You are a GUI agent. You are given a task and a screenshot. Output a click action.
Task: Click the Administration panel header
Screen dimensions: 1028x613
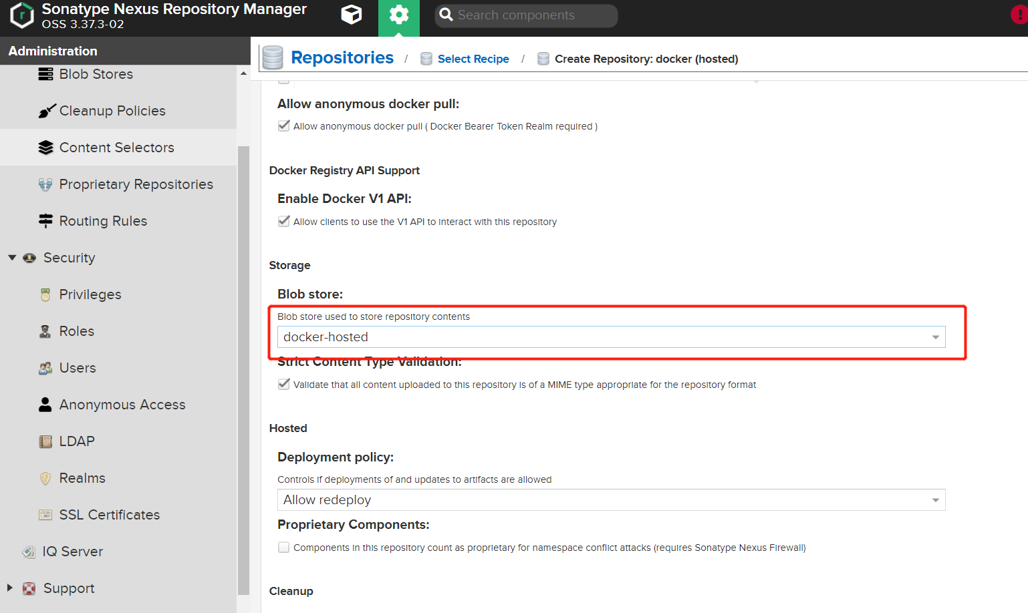coord(125,51)
